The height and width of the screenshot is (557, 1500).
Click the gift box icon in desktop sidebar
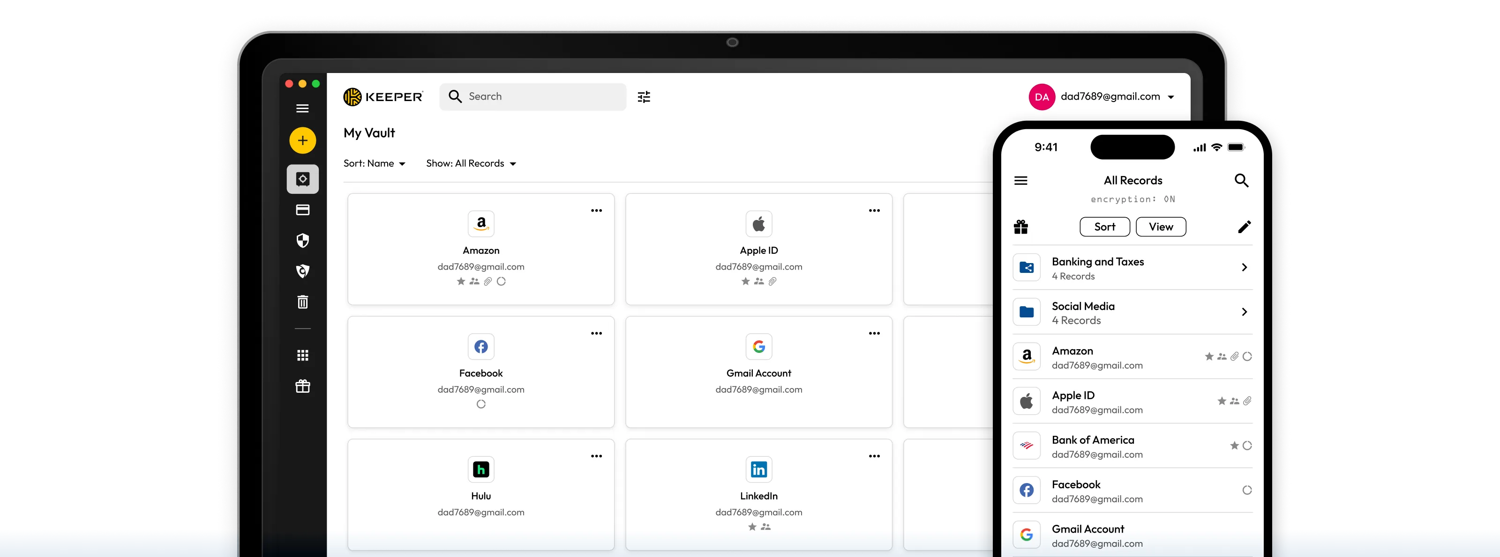point(302,386)
